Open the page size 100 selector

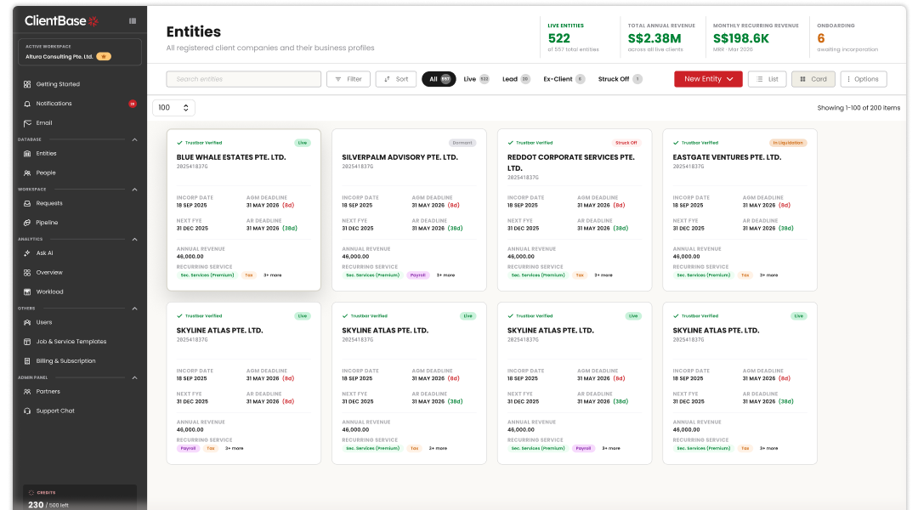pos(173,108)
